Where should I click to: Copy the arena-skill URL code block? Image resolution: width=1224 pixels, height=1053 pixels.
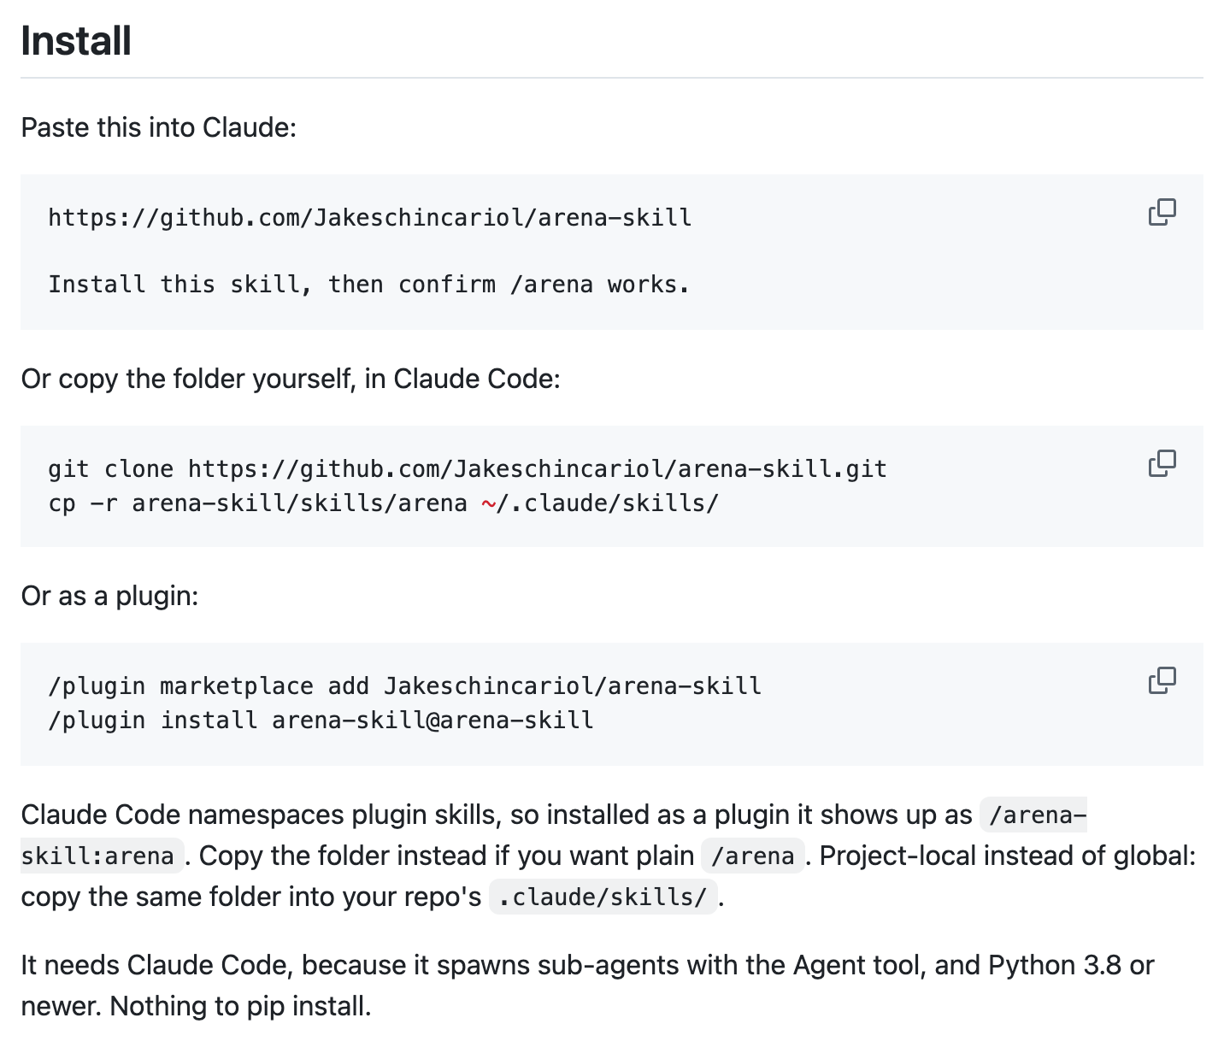tap(1162, 212)
